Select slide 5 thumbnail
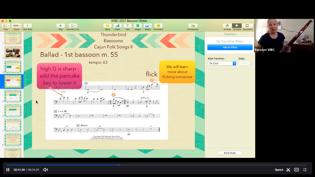The height and width of the screenshot is (177, 315). [13, 96]
